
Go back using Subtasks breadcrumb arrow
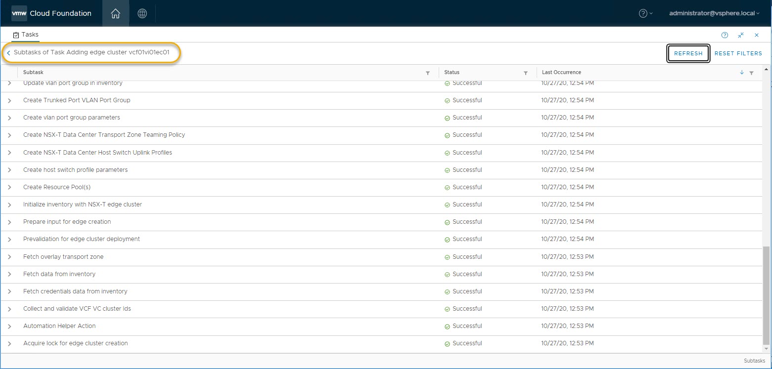click(x=8, y=53)
